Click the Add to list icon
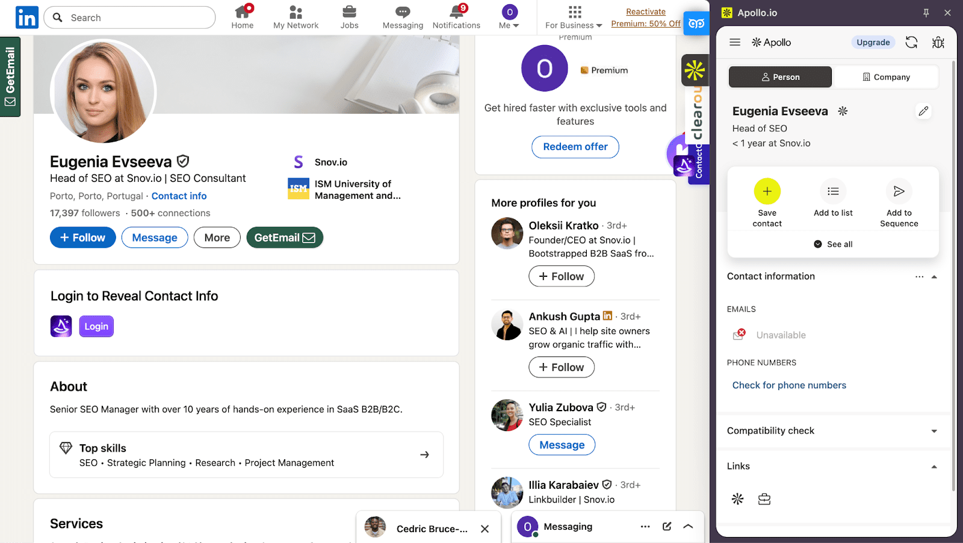The image size is (963, 543). 833,191
